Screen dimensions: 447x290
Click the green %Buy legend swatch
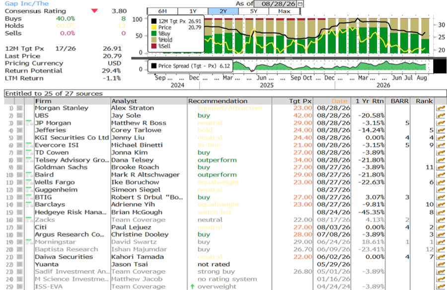154,34
